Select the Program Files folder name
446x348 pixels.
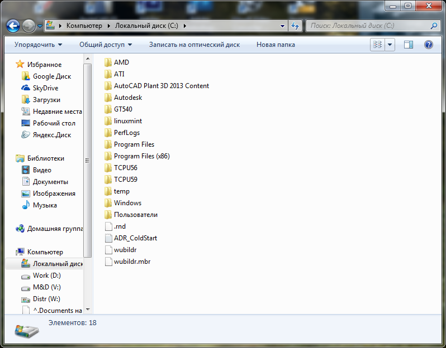coord(134,144)
